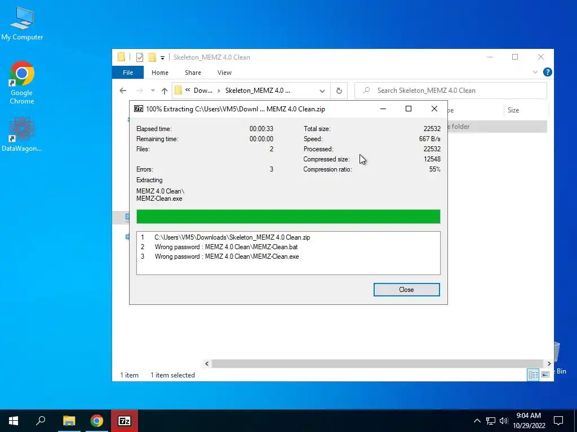577x432 pixels.
Task: Click the 7-Zip taskbar button
Action: (x=125, y=421)
